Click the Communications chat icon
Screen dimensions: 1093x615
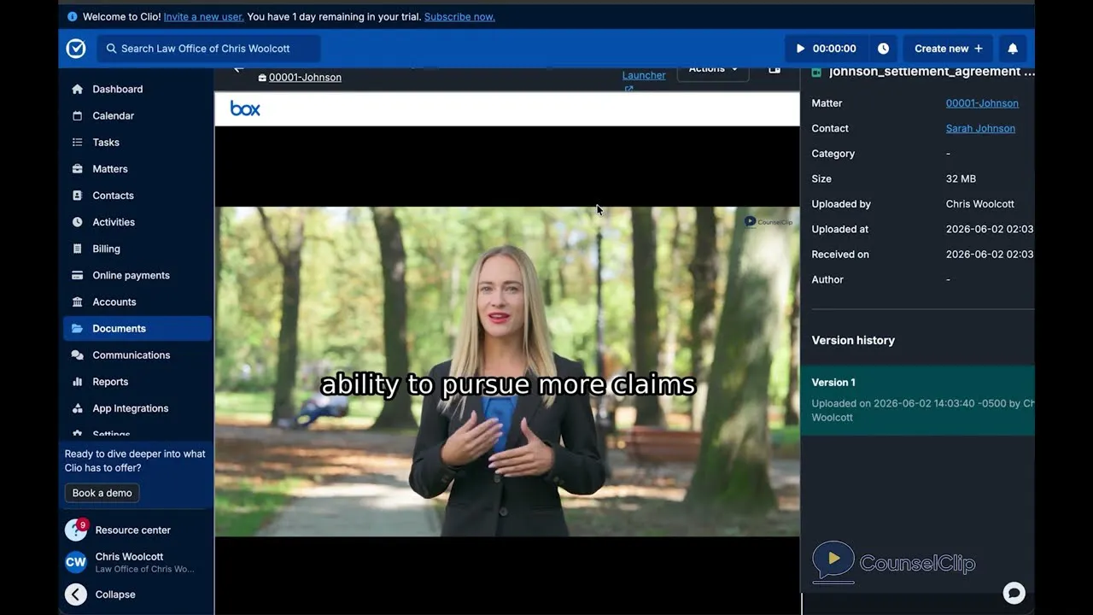click(x=78, y=354)
